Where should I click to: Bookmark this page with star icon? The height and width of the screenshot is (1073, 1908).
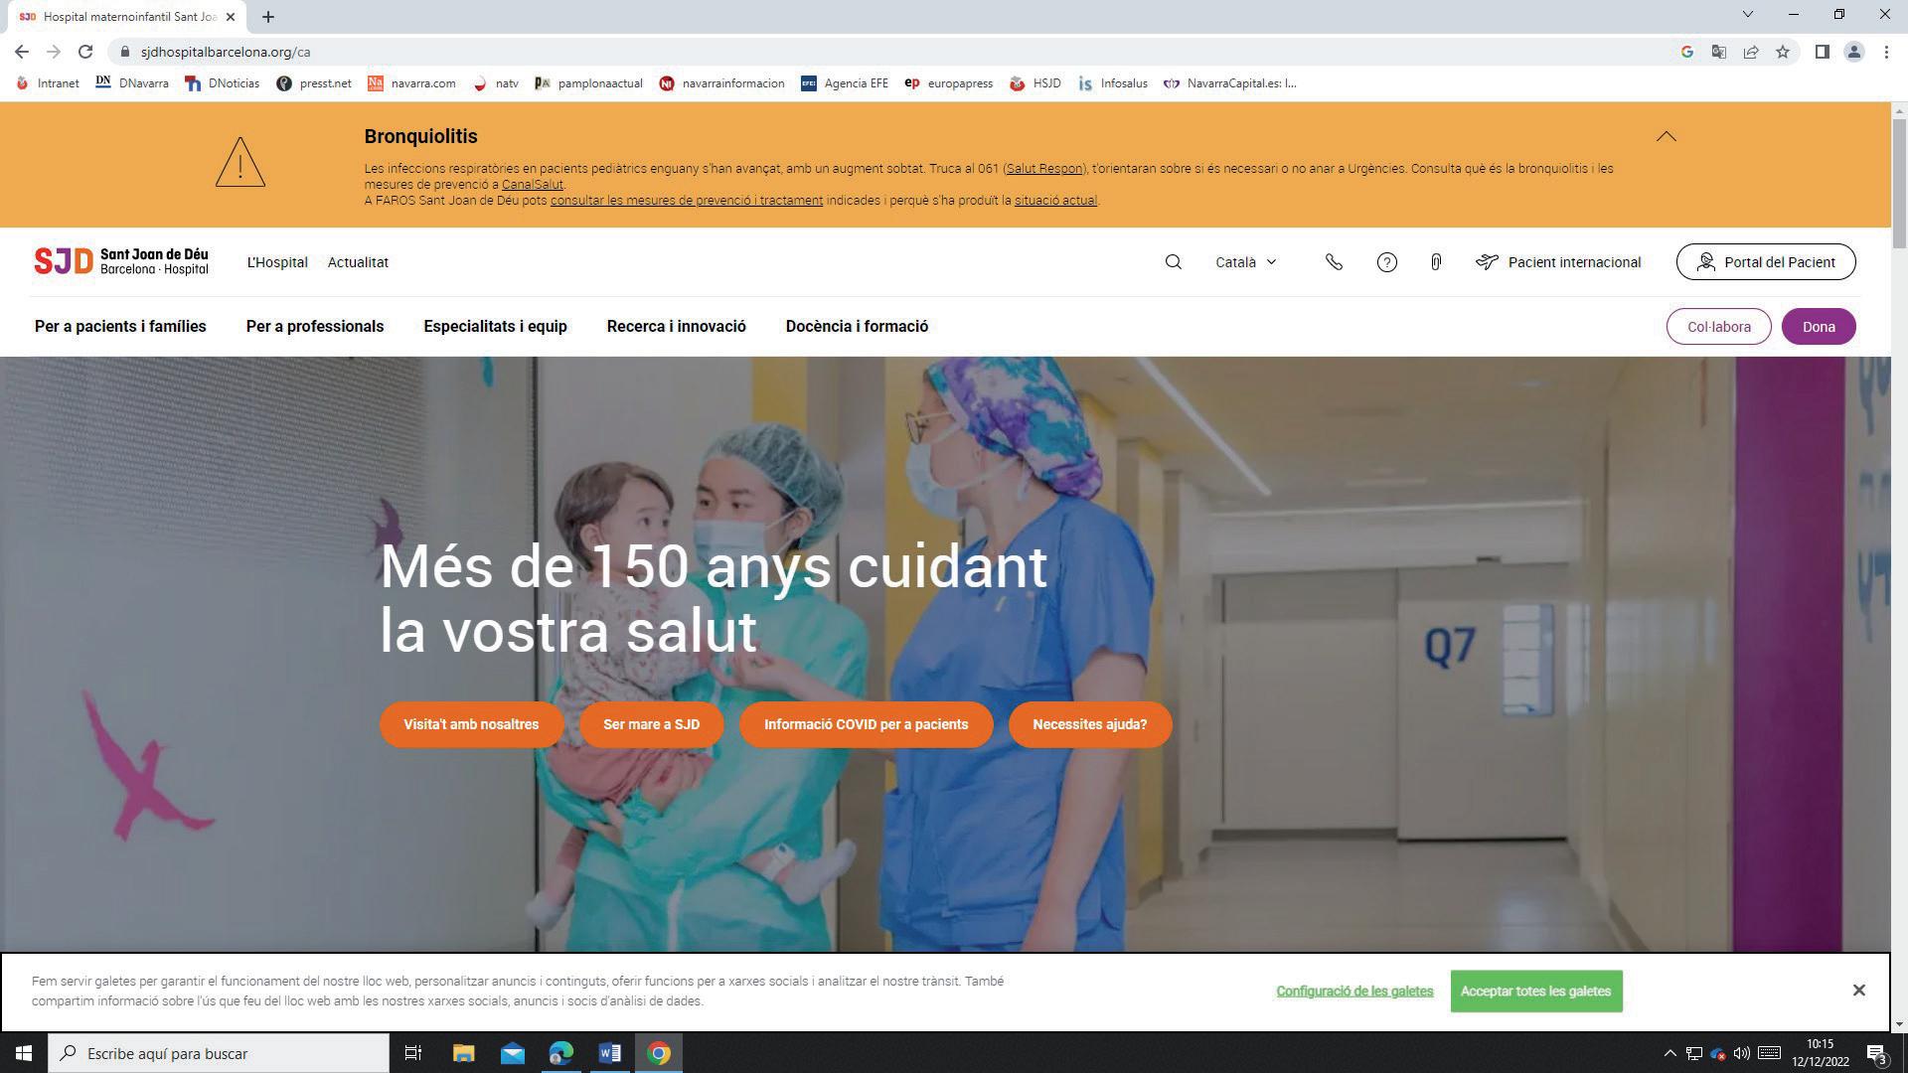pyautogui.click(x=1783, y=52)
